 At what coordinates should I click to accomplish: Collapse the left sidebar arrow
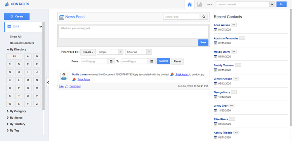pyautogui.click(x=48, y=82)
